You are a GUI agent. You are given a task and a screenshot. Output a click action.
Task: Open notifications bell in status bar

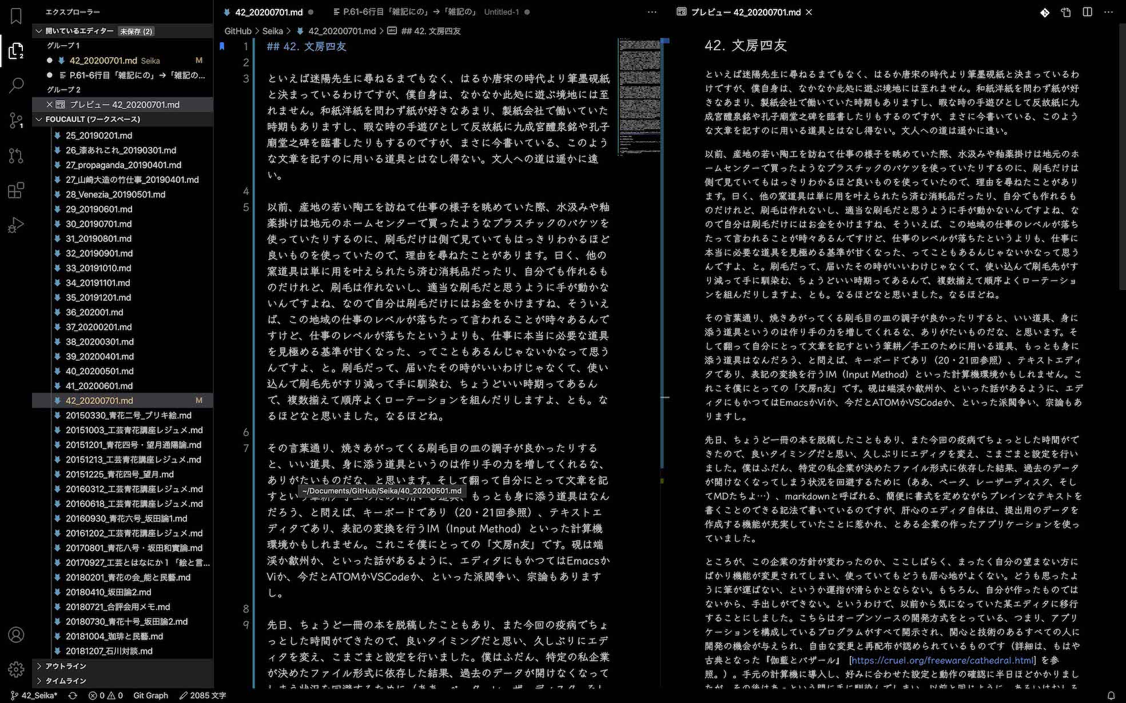pyautogui.click(x=1111, y=696)
